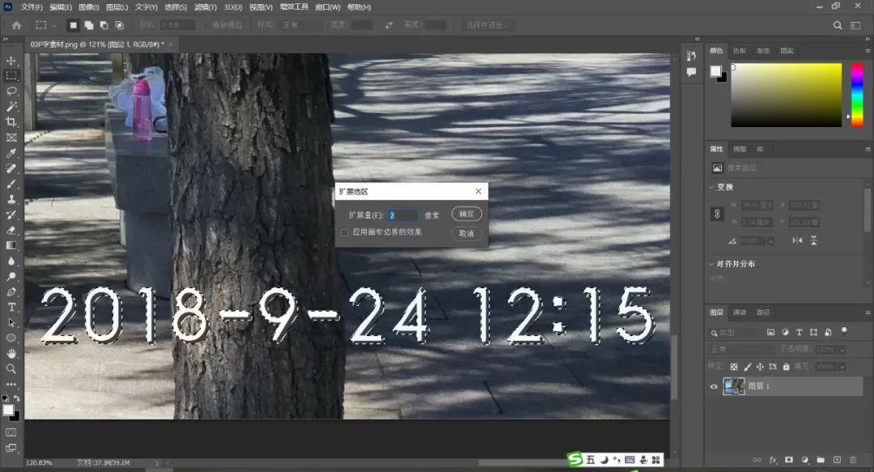
Task: Click the 取消 button in dialog
Action: point(466,233)
